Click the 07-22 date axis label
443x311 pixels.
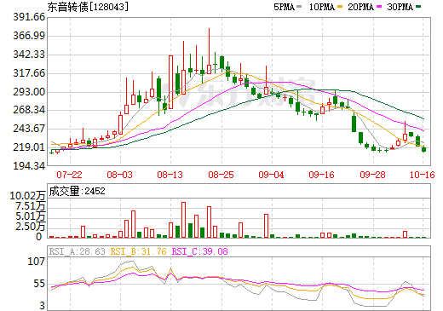pyautogui.click(x=70, y=175)
